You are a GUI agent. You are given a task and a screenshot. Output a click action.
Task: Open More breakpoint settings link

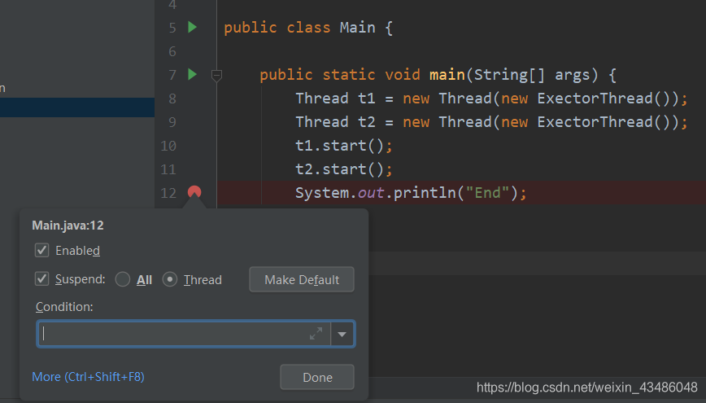click(88, 376)
